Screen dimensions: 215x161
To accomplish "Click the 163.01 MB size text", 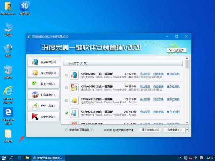I will (130, 112).
